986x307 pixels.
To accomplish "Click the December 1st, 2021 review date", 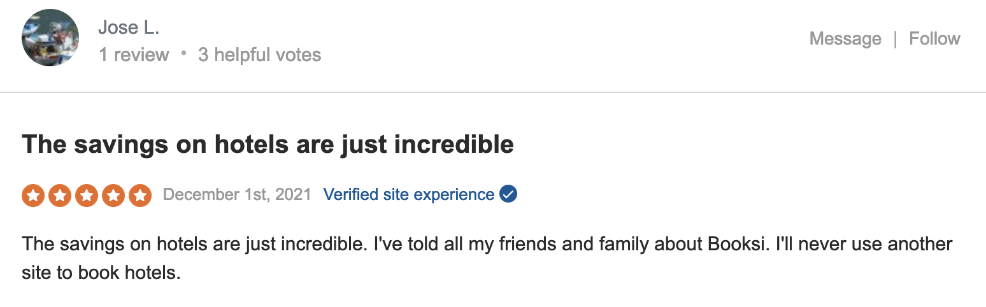I will point(237,194).
